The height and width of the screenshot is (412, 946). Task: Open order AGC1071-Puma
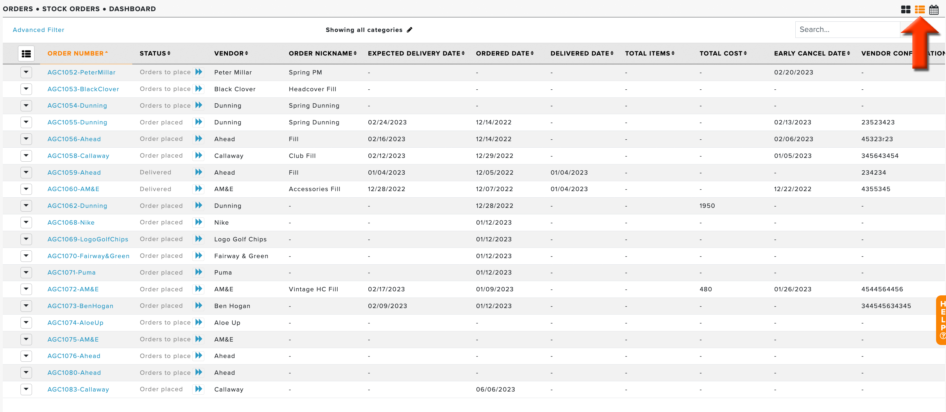click(x=72, y=273)
